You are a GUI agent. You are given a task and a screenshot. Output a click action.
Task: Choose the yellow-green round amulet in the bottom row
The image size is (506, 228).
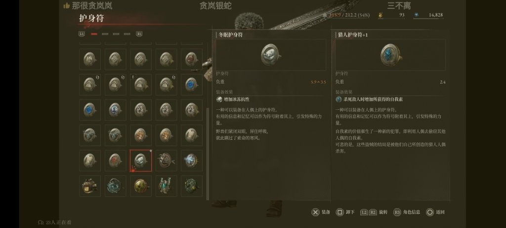141,186
